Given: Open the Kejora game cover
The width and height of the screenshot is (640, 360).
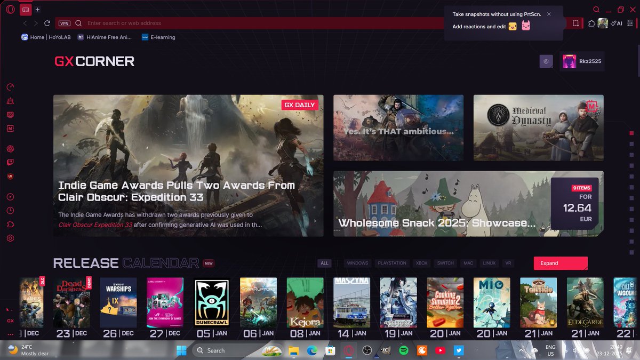Looking at the screenshot, I should 305,302.
